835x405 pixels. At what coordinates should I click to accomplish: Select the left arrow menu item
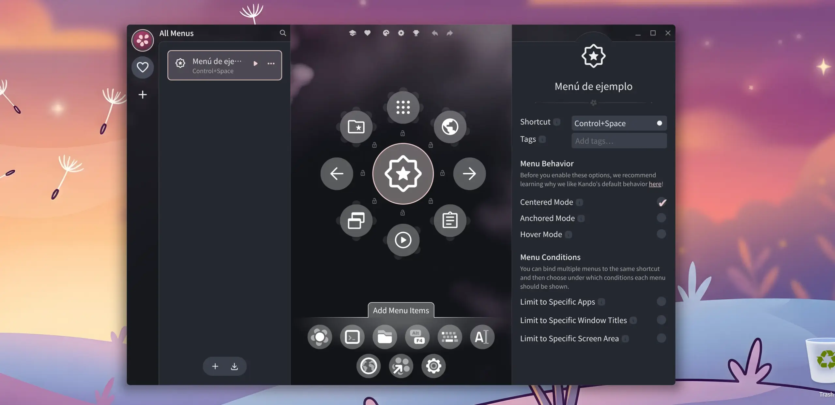(x=337, y=174)
